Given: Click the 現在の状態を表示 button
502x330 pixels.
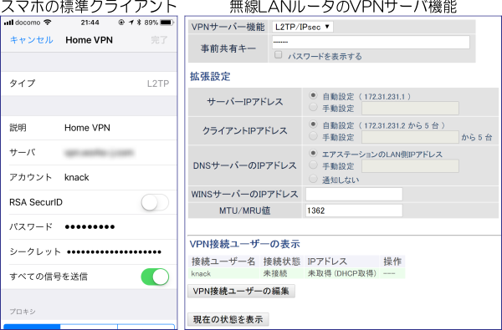Looking at the screenshot, I should [x=228, y=319].
